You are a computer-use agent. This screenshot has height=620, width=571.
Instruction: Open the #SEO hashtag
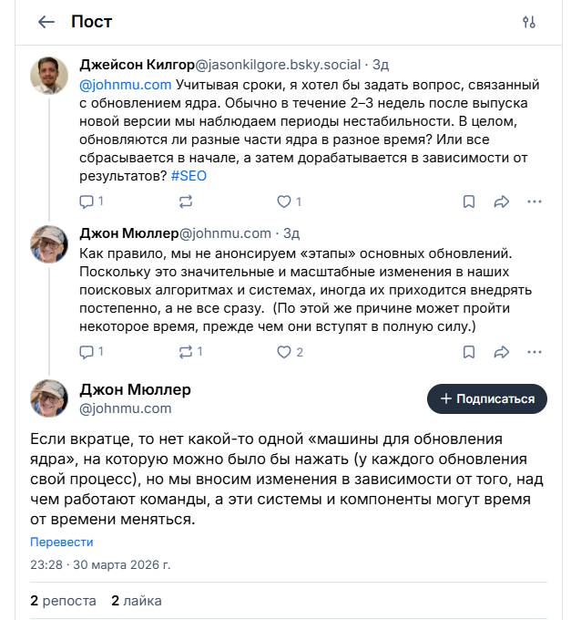(x=189, y=175)
